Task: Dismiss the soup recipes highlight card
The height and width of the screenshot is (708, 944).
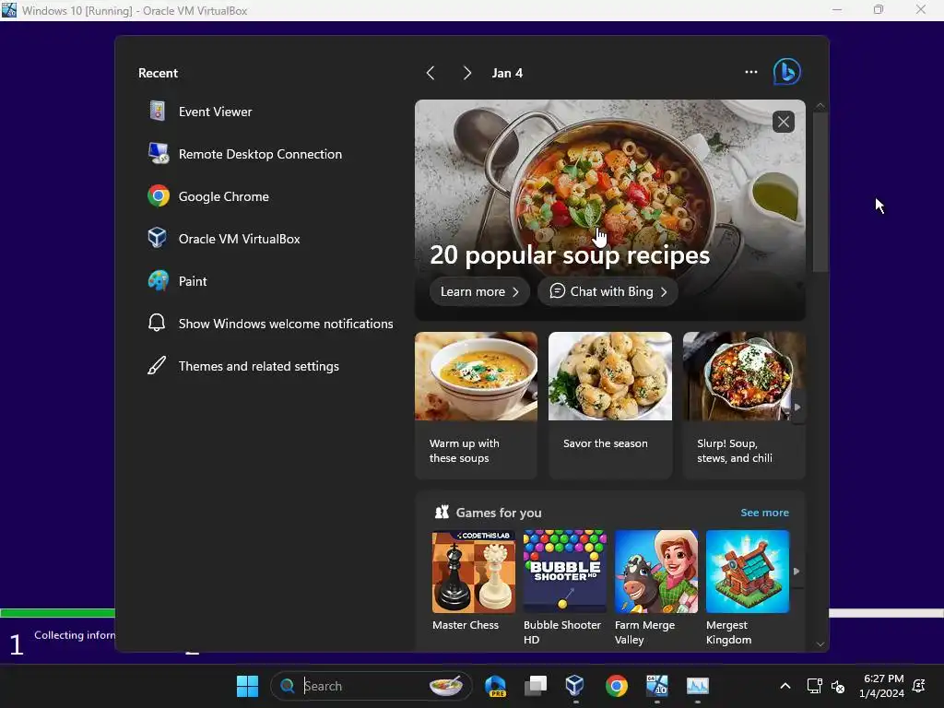Action: 784,123
